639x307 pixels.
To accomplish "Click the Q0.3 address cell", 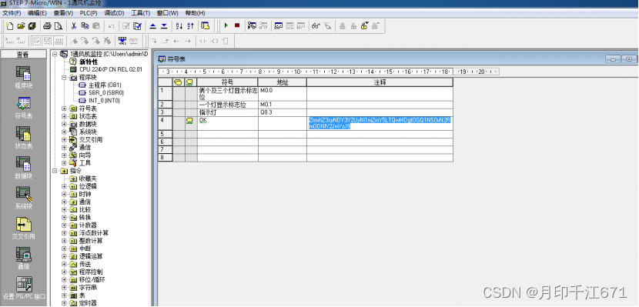I will 282,112.
